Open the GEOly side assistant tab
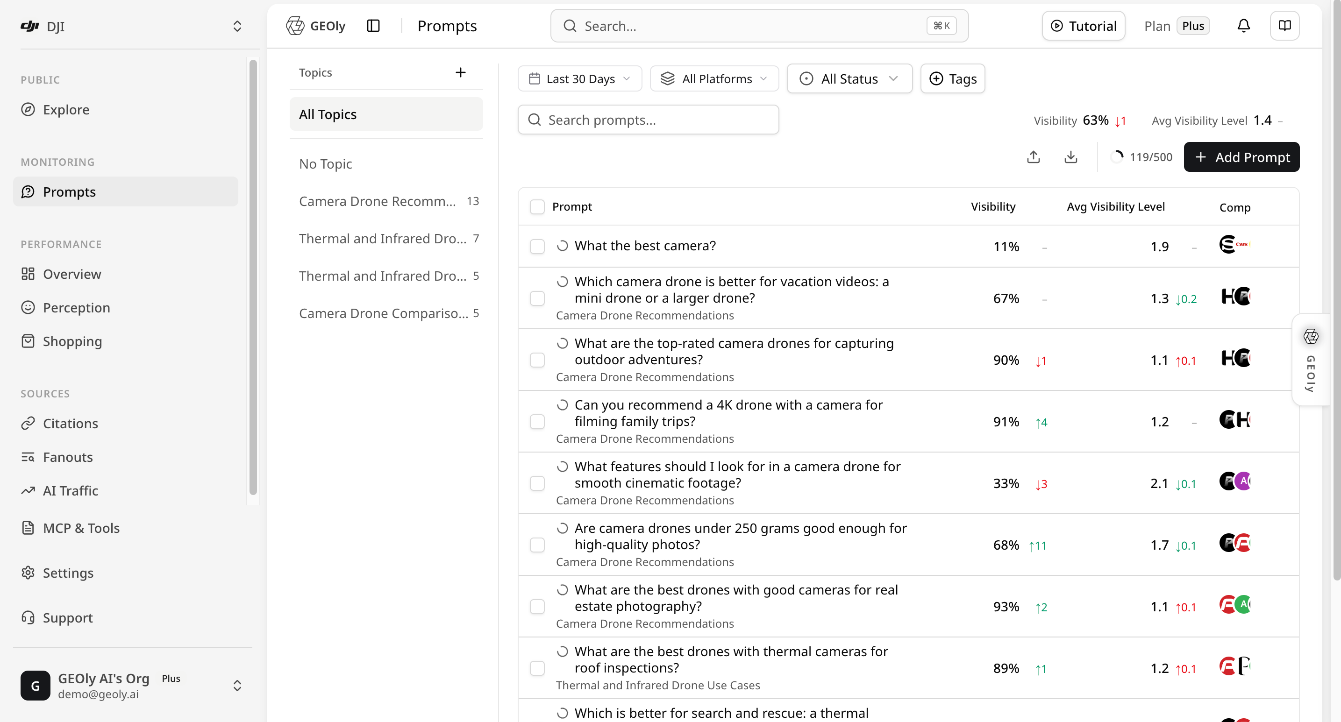This screenshot has height=722, width=1341. 1311,360
